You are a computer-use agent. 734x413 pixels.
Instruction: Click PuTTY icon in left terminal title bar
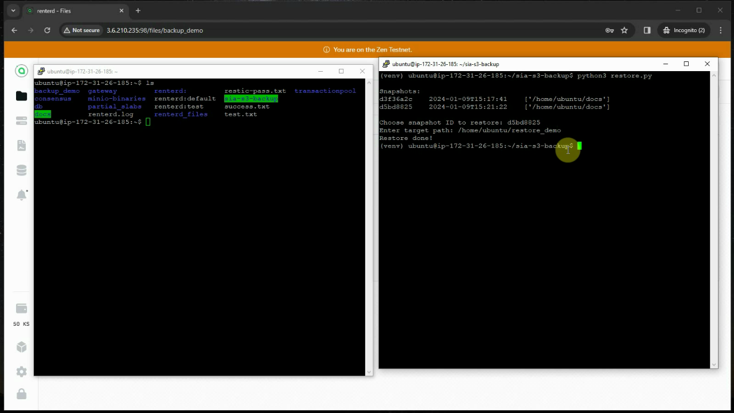point(41,72)
